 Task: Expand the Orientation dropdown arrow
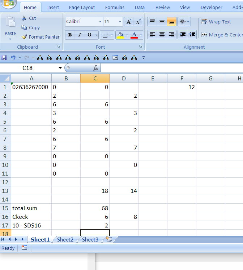click(188, 22)
